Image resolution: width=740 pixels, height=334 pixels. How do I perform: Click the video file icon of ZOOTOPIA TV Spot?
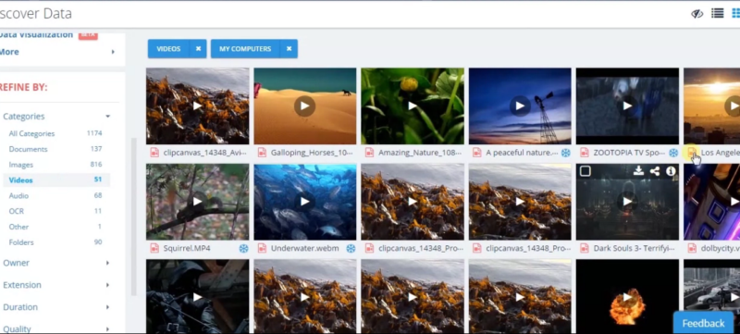585,153
